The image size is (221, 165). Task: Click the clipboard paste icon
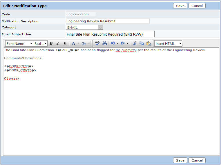click(148, 43)
